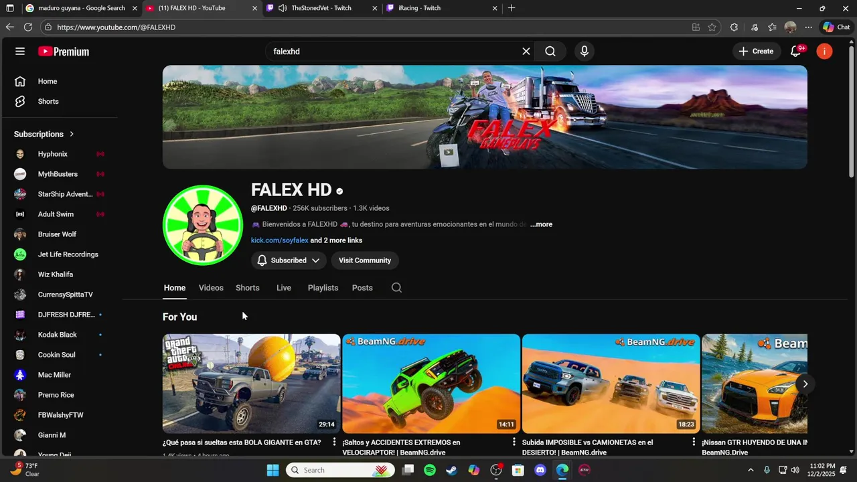
Task: Open Microsoft Store from taskbar
Action: [x=518, y=470]
